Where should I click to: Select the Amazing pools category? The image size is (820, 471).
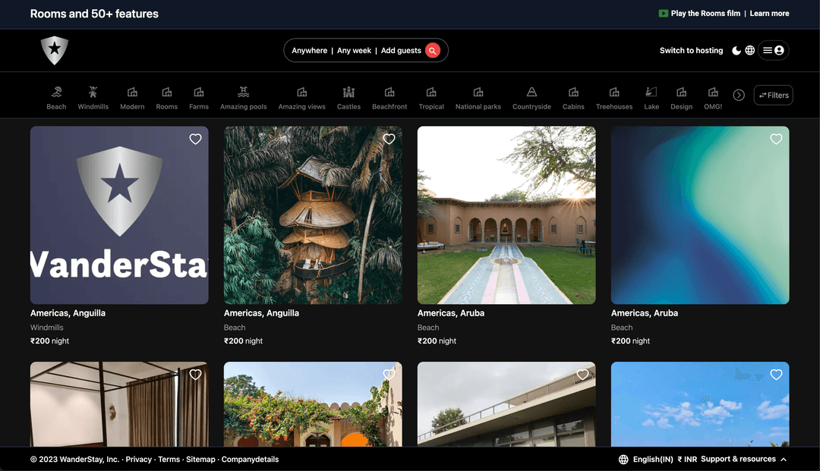243,98
